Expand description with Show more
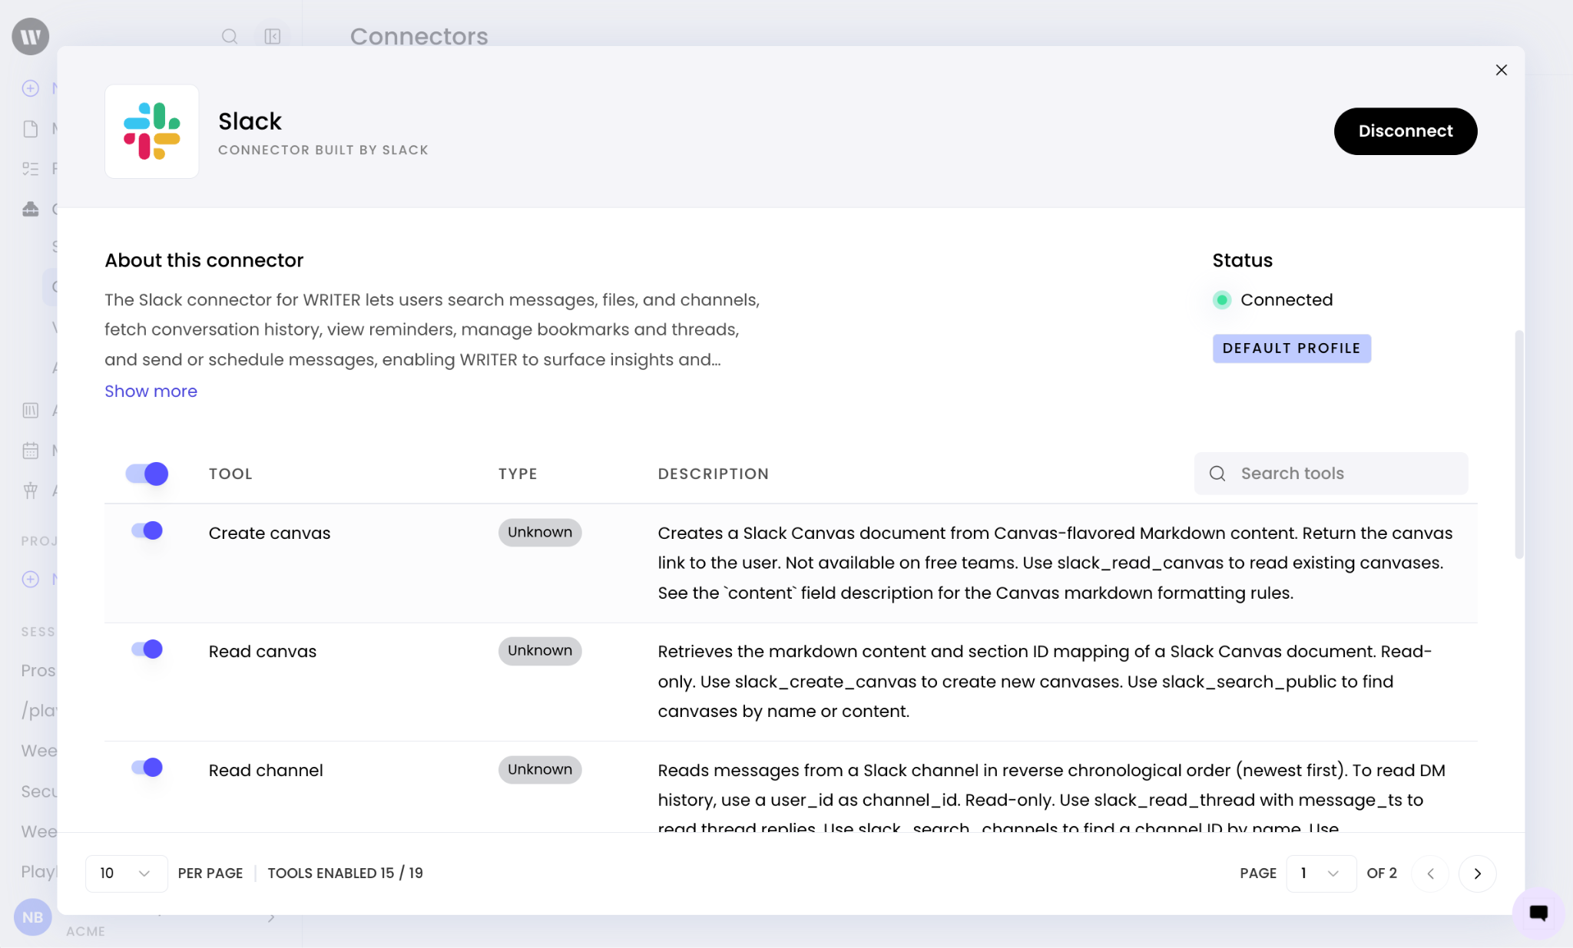Screen dimensions: 1573x948 point(151,391)
